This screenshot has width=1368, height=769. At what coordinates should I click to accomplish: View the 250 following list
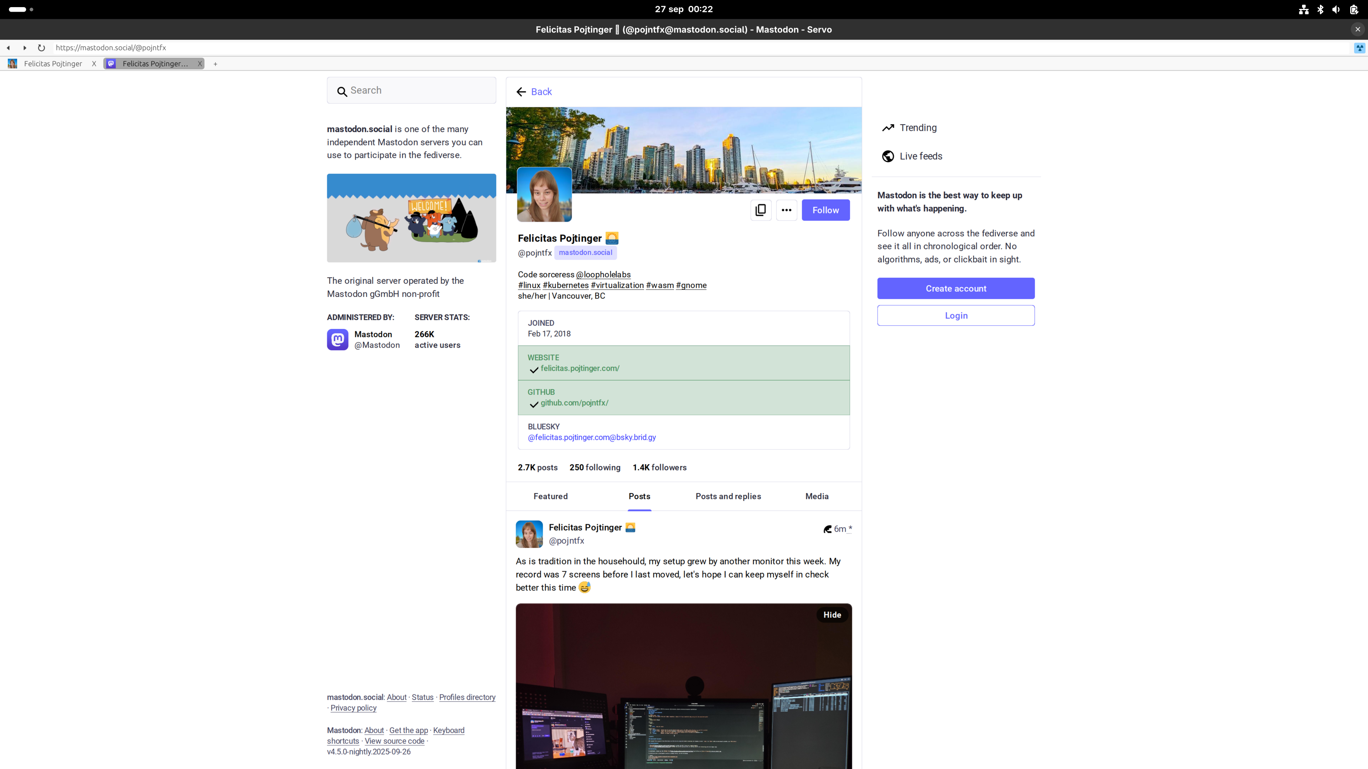(595, 467)
